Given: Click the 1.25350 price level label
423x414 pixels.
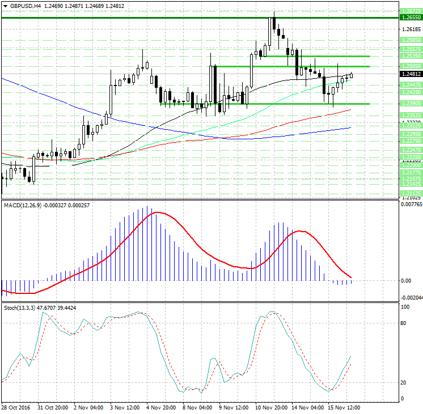Looking at the screenshot, I should (411, 56).
